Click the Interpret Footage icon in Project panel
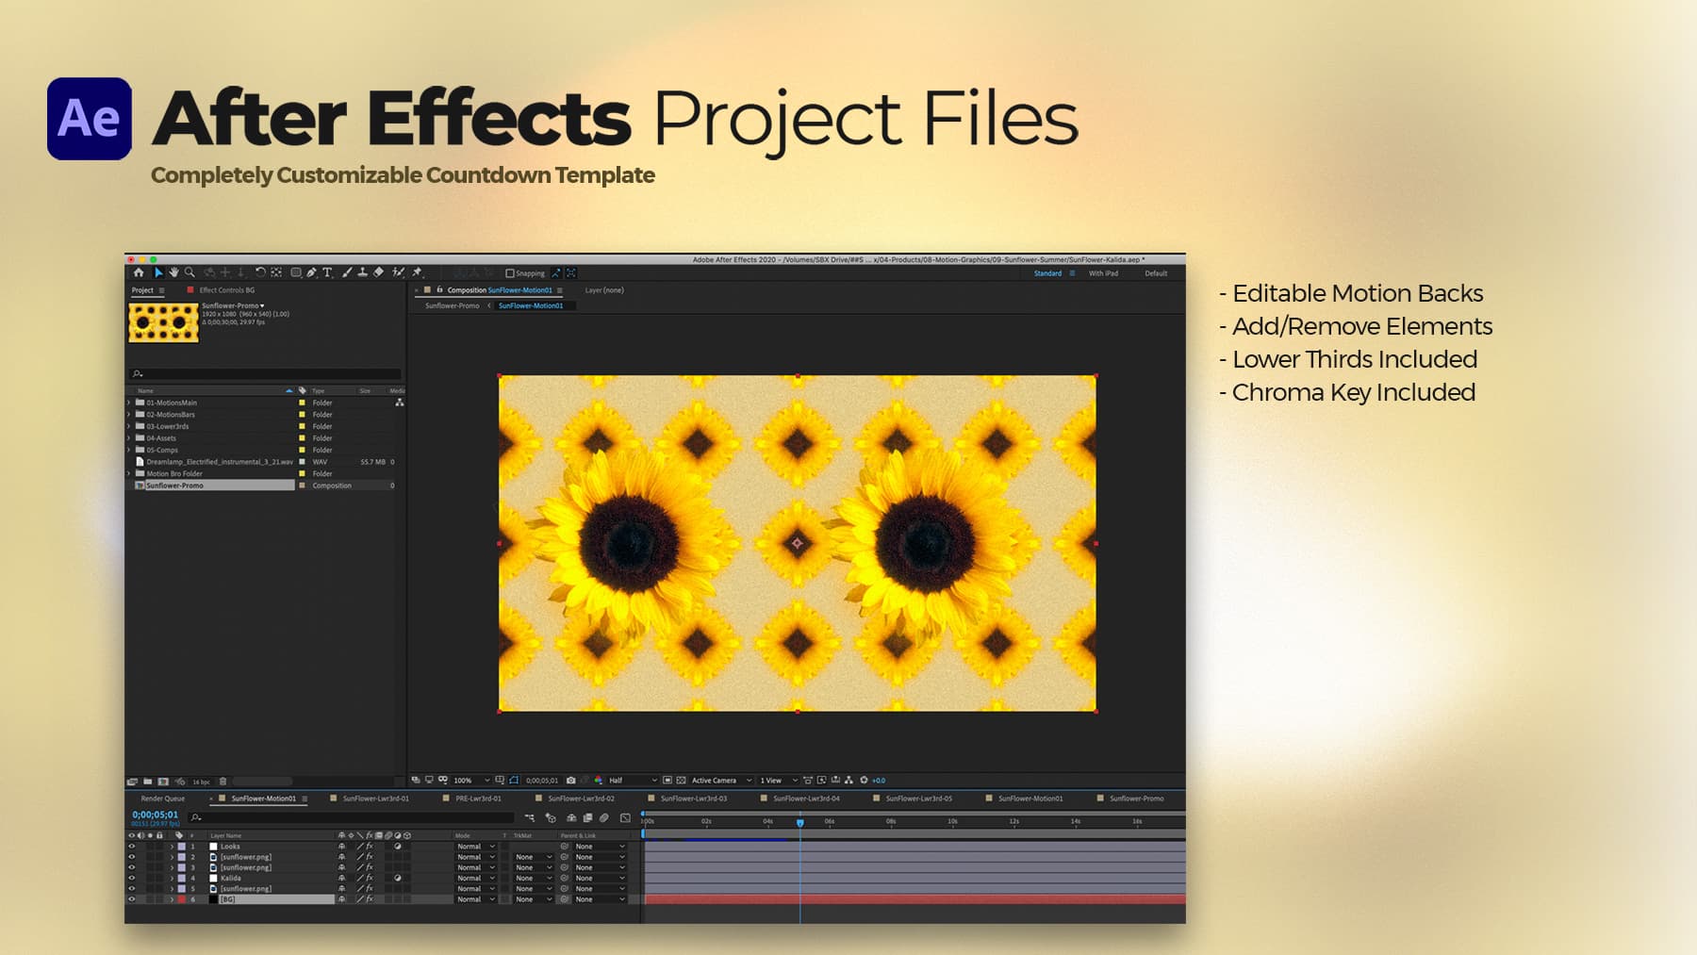1697x955 pixels. pos(132,782)
